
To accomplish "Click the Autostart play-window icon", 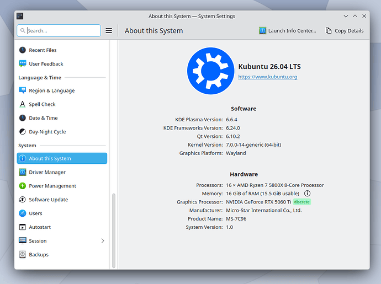I will pyautogui.click(x=22, y=227).
